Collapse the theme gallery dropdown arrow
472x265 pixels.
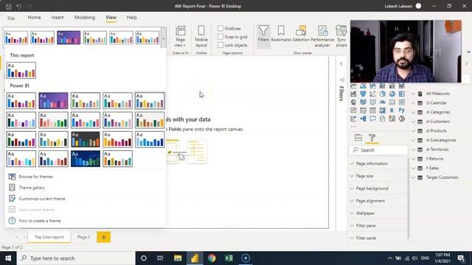[x=164, y=38]
